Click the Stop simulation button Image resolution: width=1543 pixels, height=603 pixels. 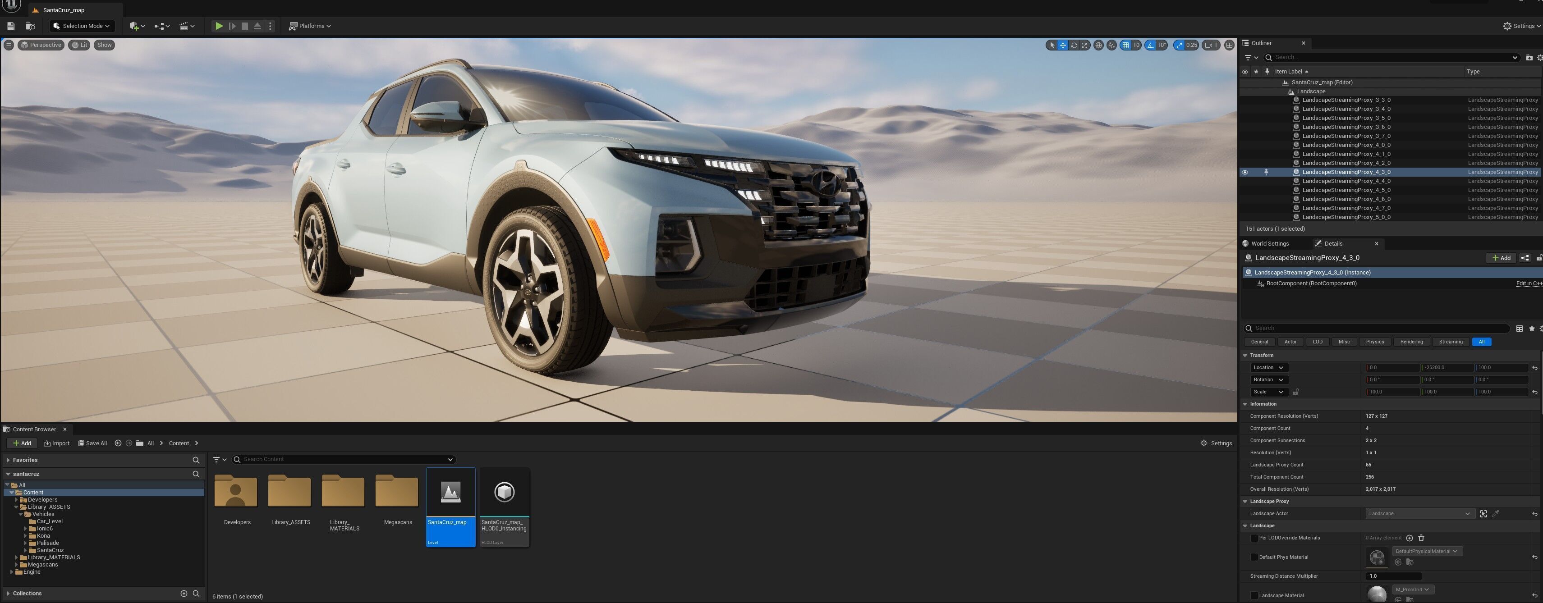pos(244,26)
